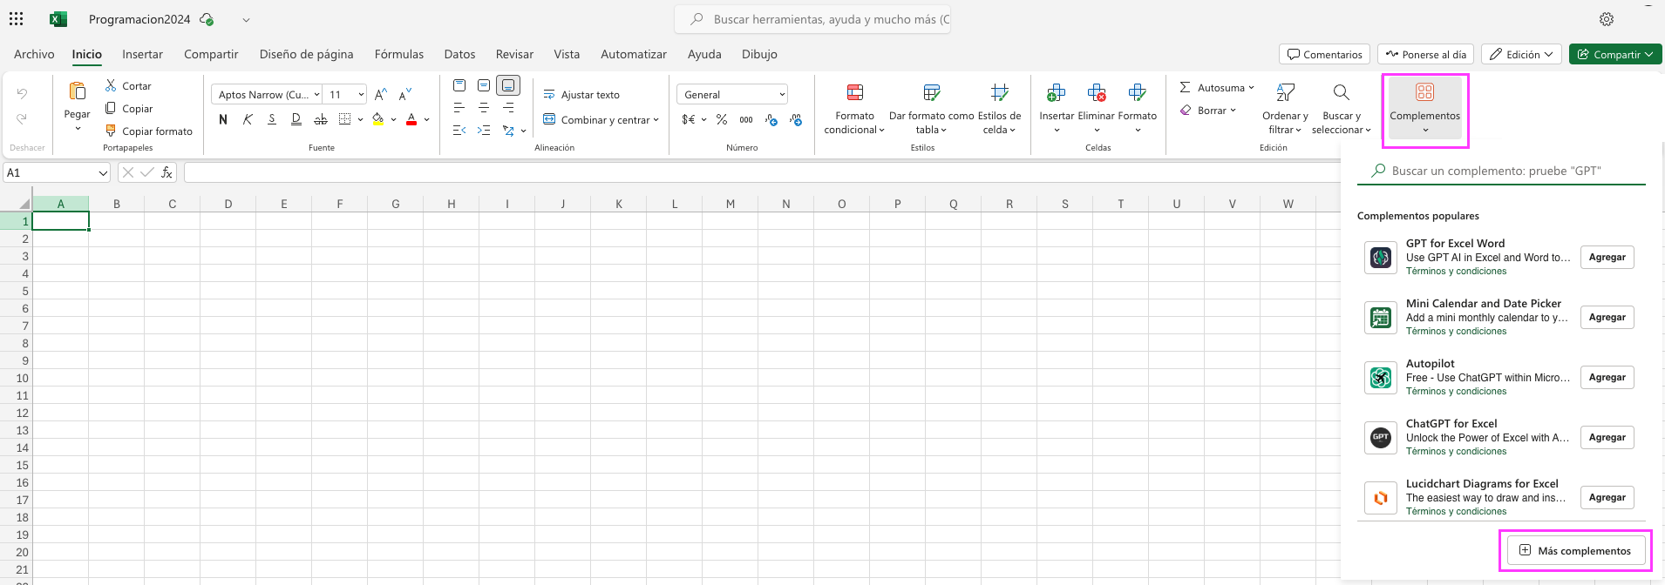Toggle strikethrough formatting
The height and width of the screenshot is (585, 1665).
[321, 119]
